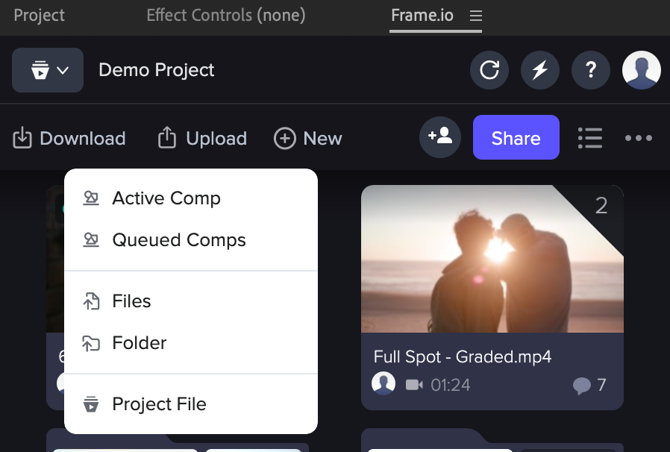Click the purple Share button

tap(516, 138)
